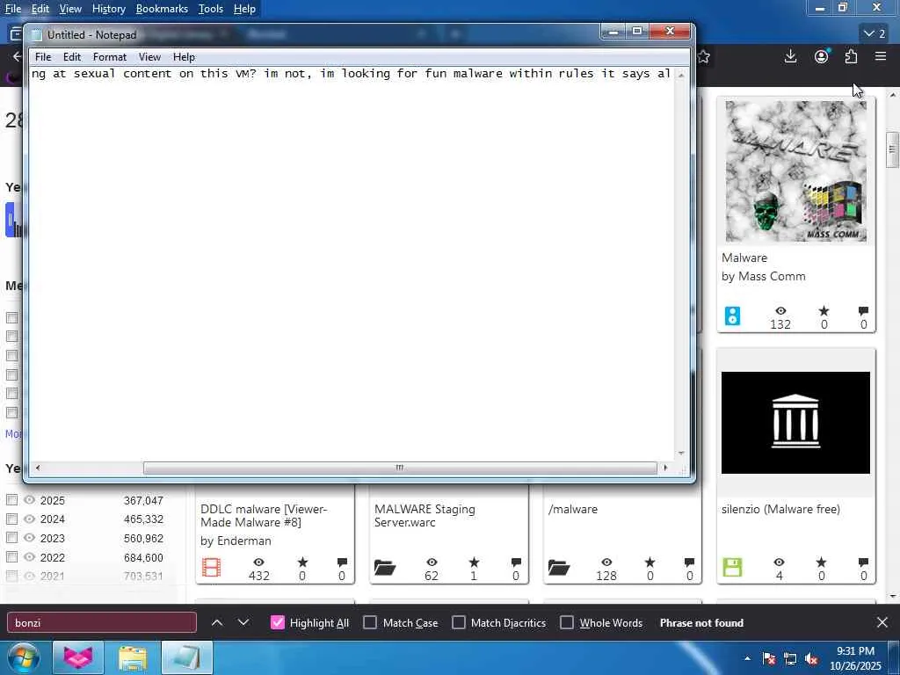
Task: Open the Notepad View menu
Action: coord(149,57)
